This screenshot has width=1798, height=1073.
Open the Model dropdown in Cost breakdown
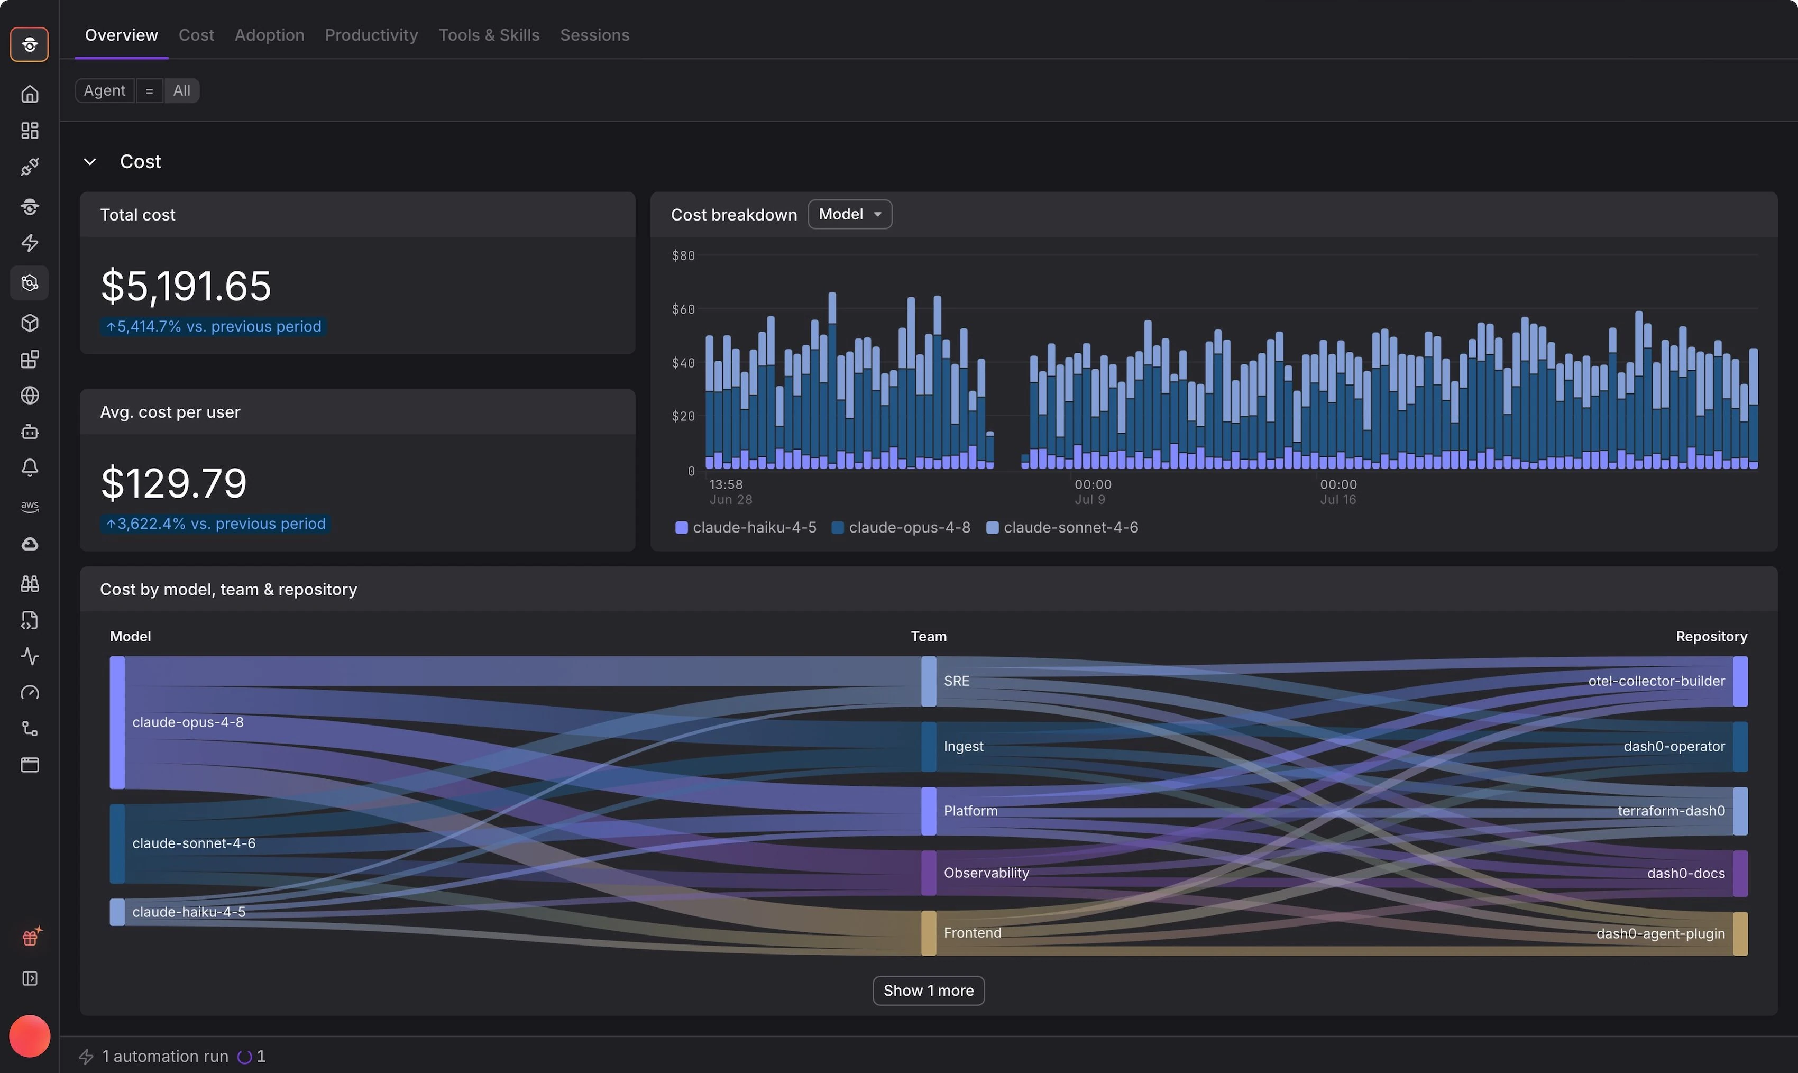(849, 214)
